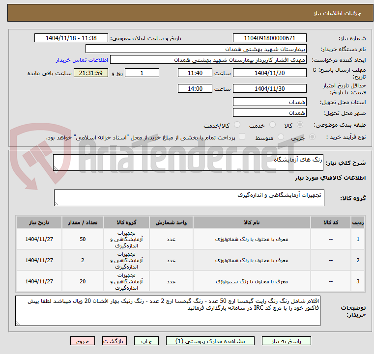Click resize handle of گروه کالا box

pyautogui.click(x=57, y=203)
